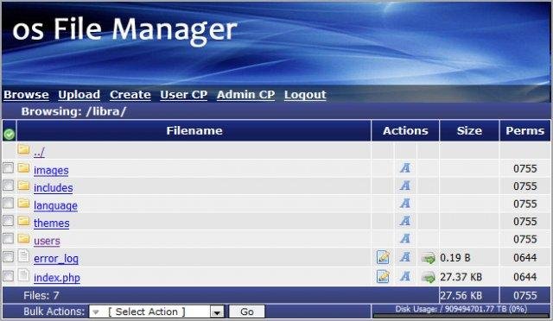Click the Perms column header

[x=524, y=130]
